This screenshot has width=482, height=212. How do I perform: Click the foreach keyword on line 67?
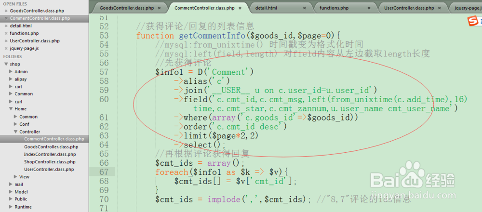171,172
